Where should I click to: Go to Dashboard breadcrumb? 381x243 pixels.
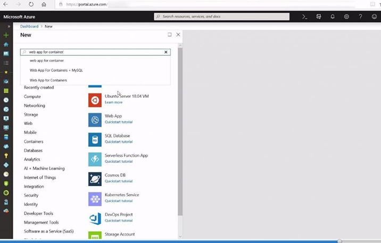click(29, 26)
